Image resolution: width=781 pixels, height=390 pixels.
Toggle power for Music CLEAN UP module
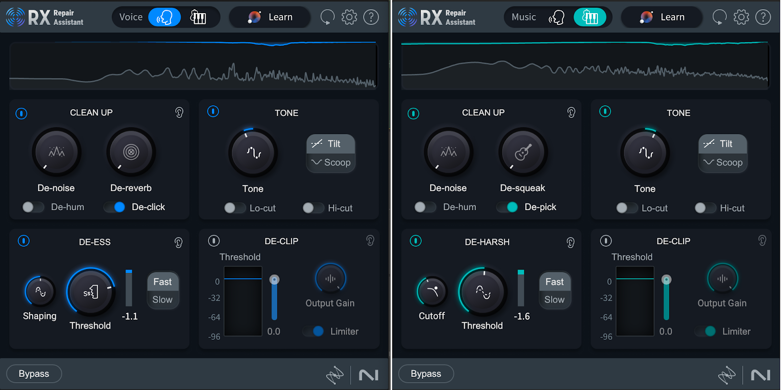413,114
